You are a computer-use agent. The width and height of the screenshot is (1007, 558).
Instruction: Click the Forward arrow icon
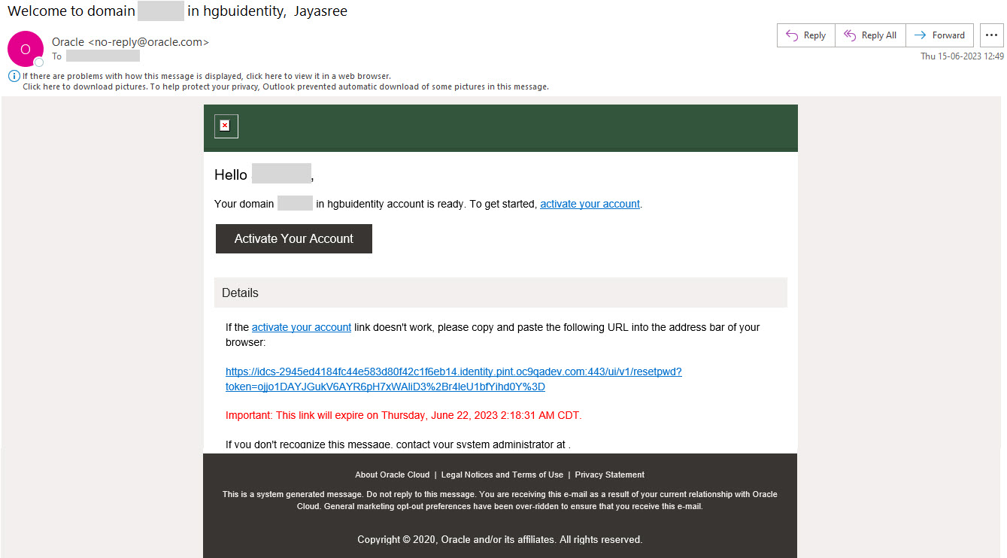click(x=919, y=35)
